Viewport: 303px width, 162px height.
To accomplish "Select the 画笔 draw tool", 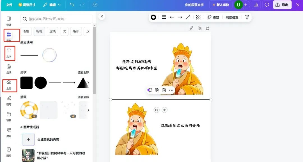I will tap(9, 101).
